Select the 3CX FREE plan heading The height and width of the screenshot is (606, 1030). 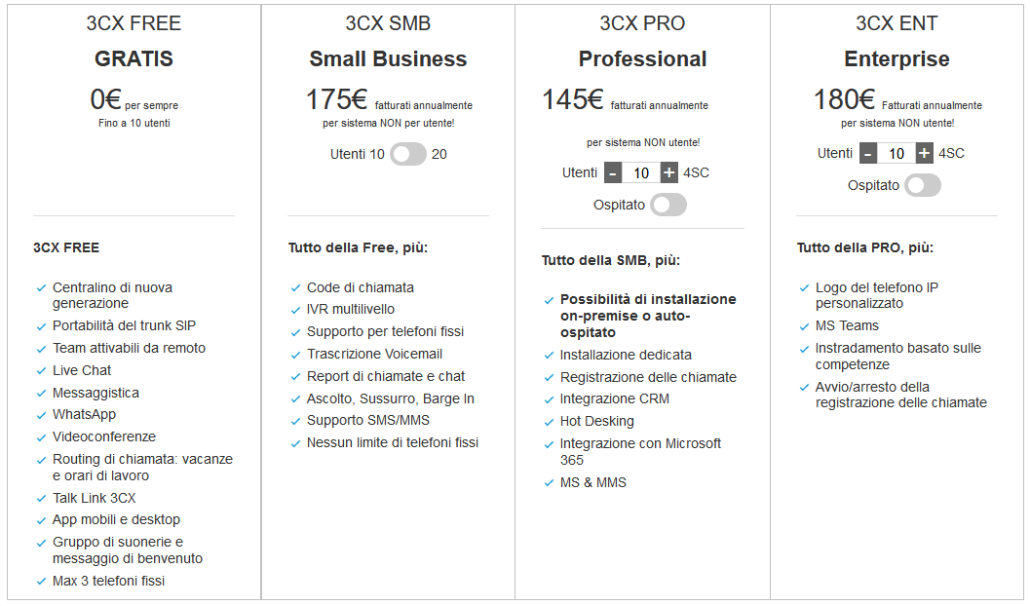pos(134,23)
